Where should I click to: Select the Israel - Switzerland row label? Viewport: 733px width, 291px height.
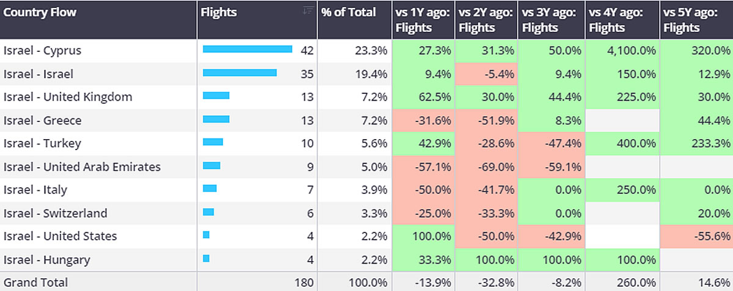tap(55, 213)
